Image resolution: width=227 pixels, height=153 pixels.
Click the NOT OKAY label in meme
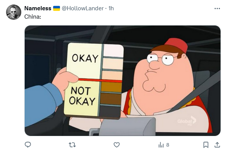[82, 96]
